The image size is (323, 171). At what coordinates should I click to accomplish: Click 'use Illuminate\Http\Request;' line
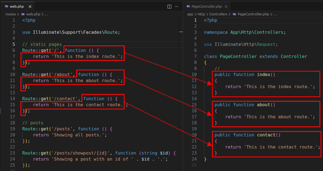click(x=241, y=44)
